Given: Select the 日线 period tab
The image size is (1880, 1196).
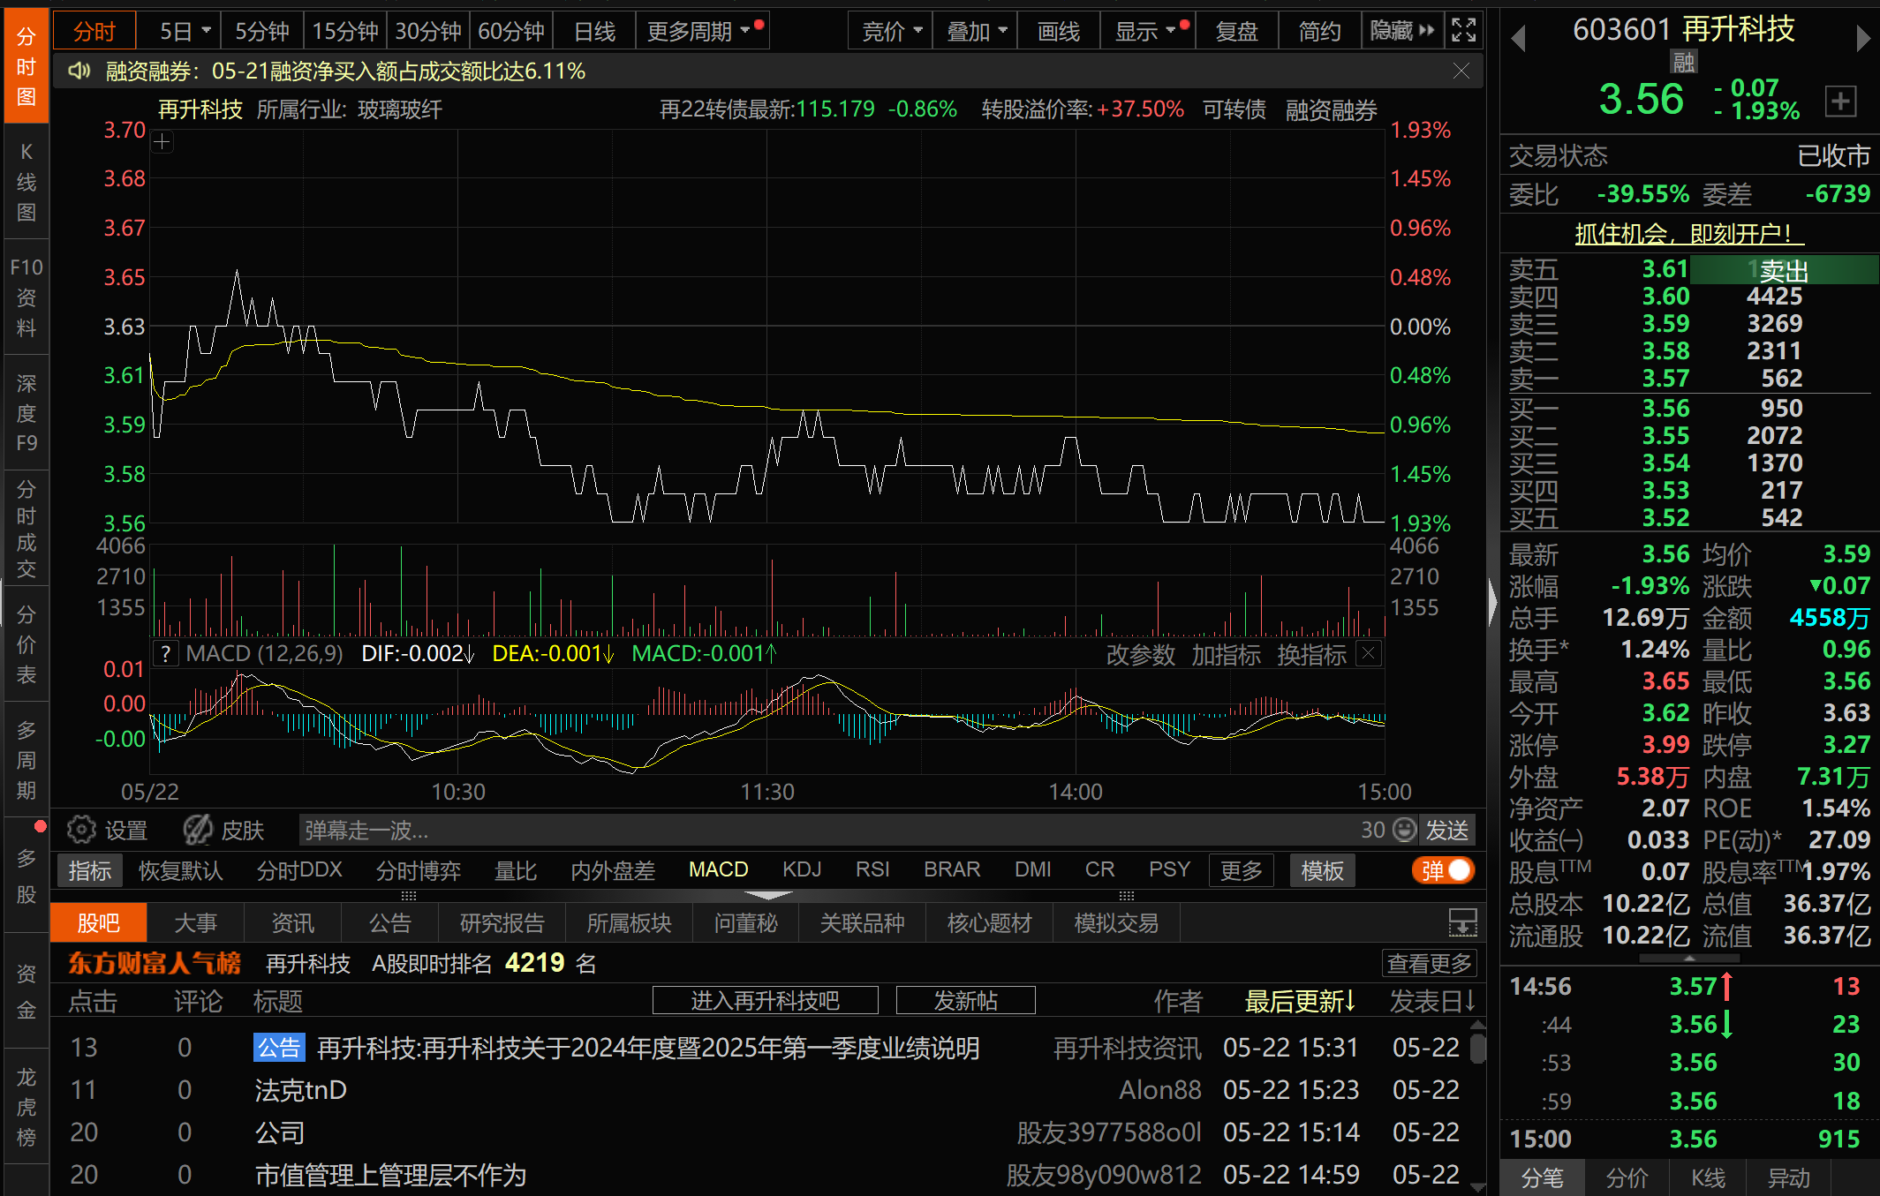Looking at the screenshot, I should pos(594,32).
